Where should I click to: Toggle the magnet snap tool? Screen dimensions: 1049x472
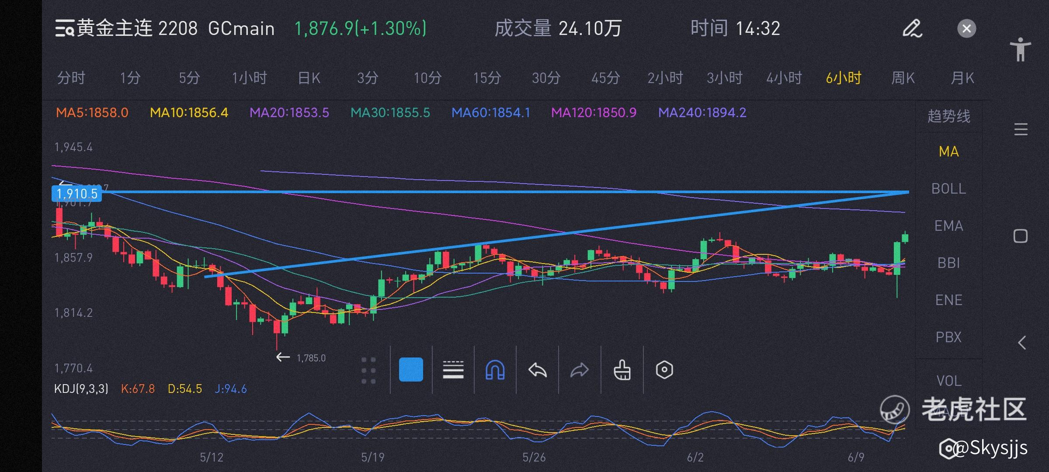pos(495,370)
